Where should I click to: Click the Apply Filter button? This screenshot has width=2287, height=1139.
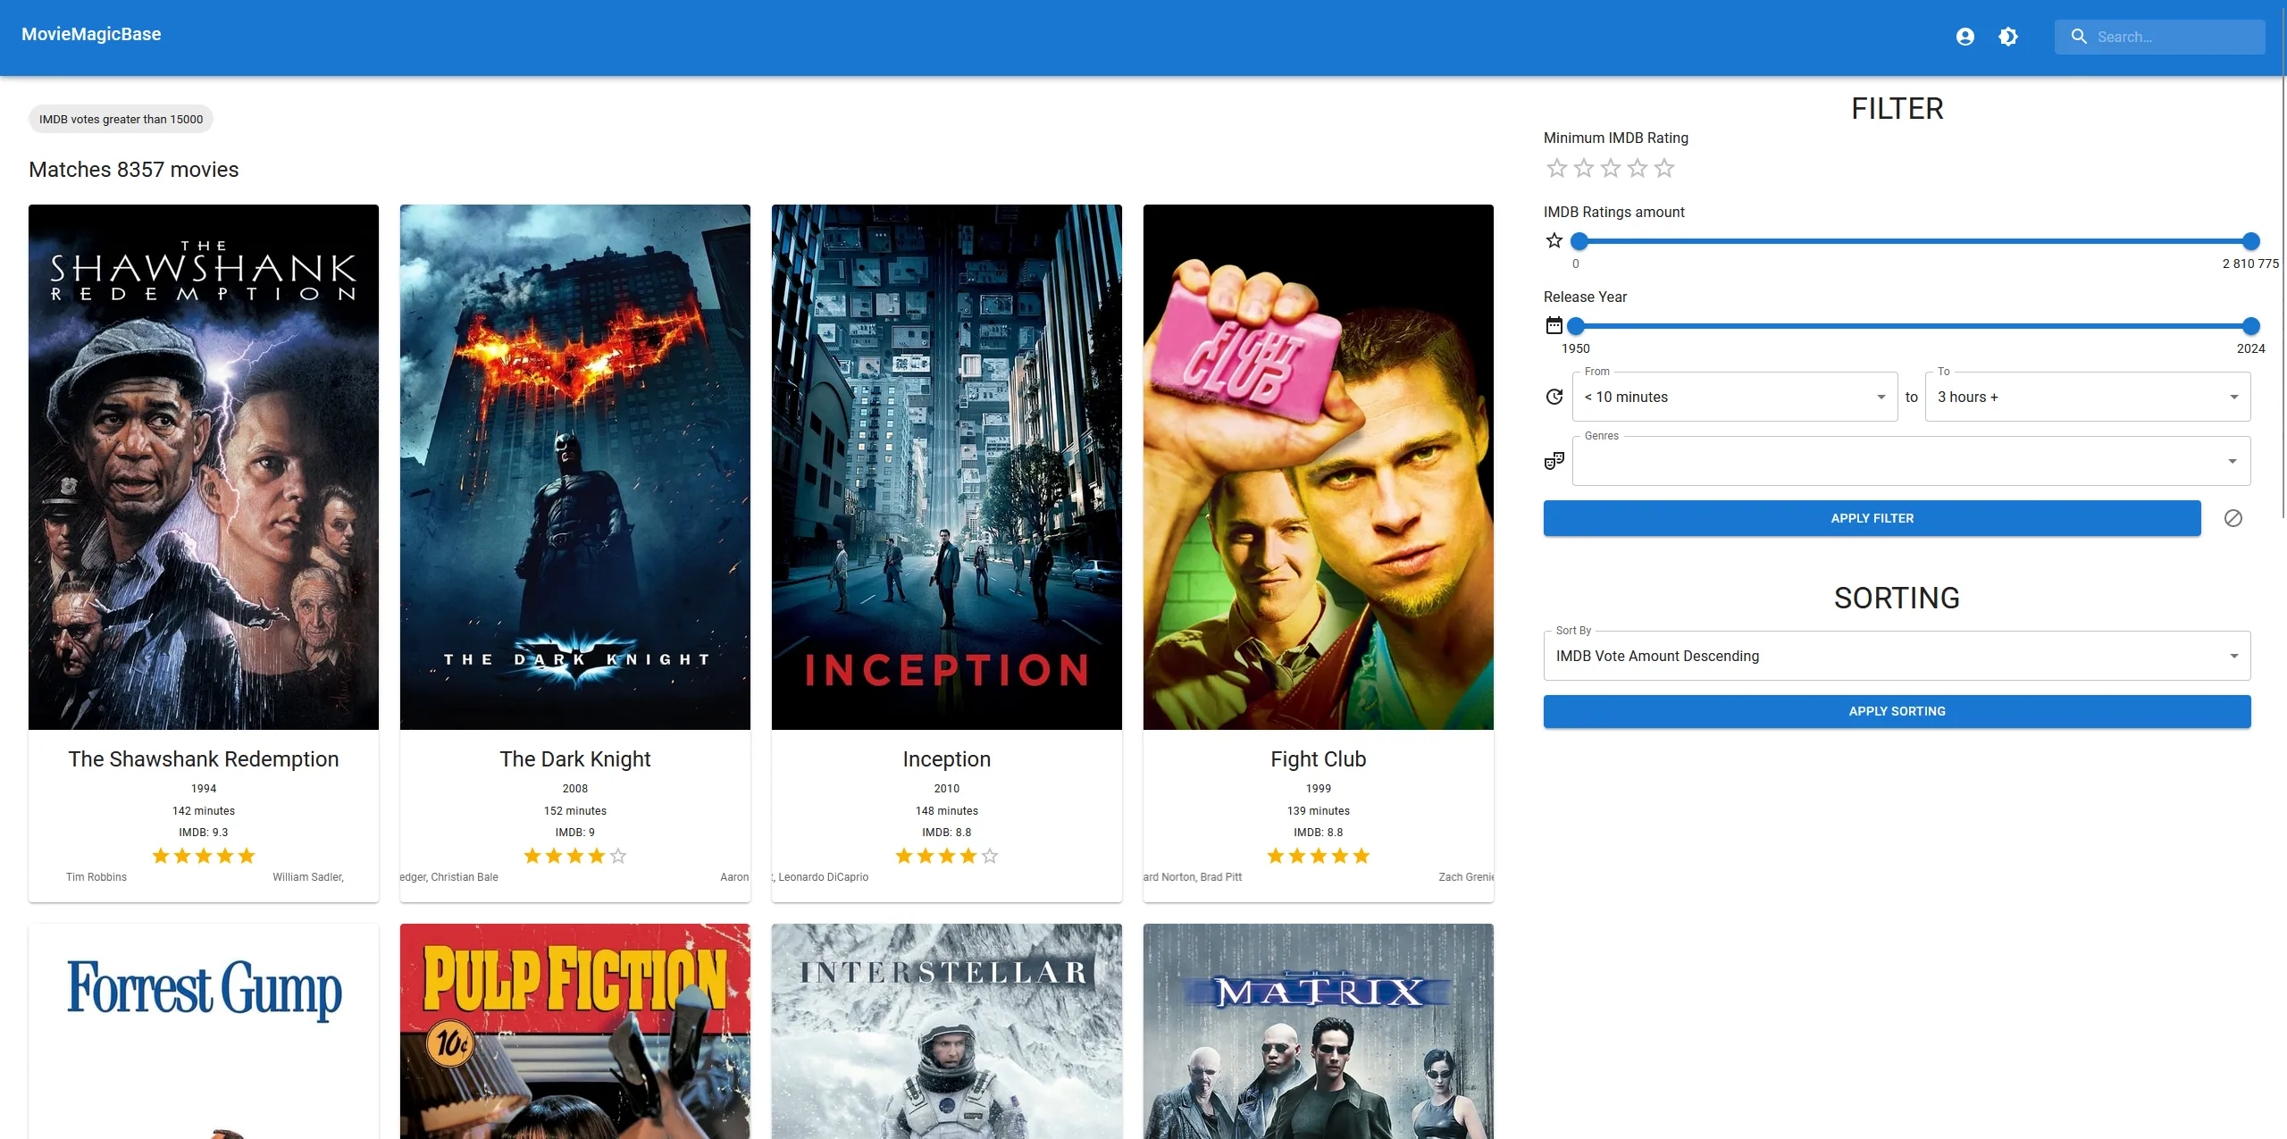click(1872, 518)
